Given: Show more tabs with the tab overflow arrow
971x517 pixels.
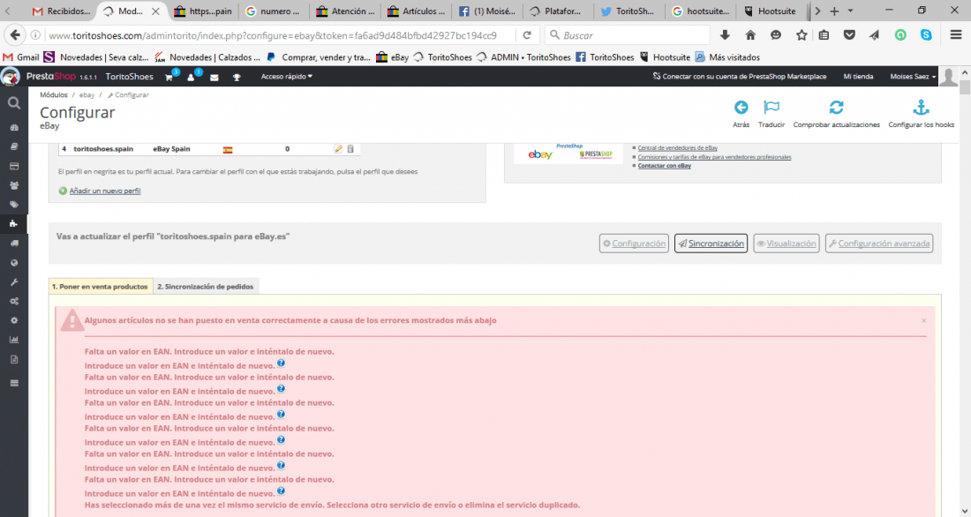Looking at the screenshot, I should click(817, 11).
